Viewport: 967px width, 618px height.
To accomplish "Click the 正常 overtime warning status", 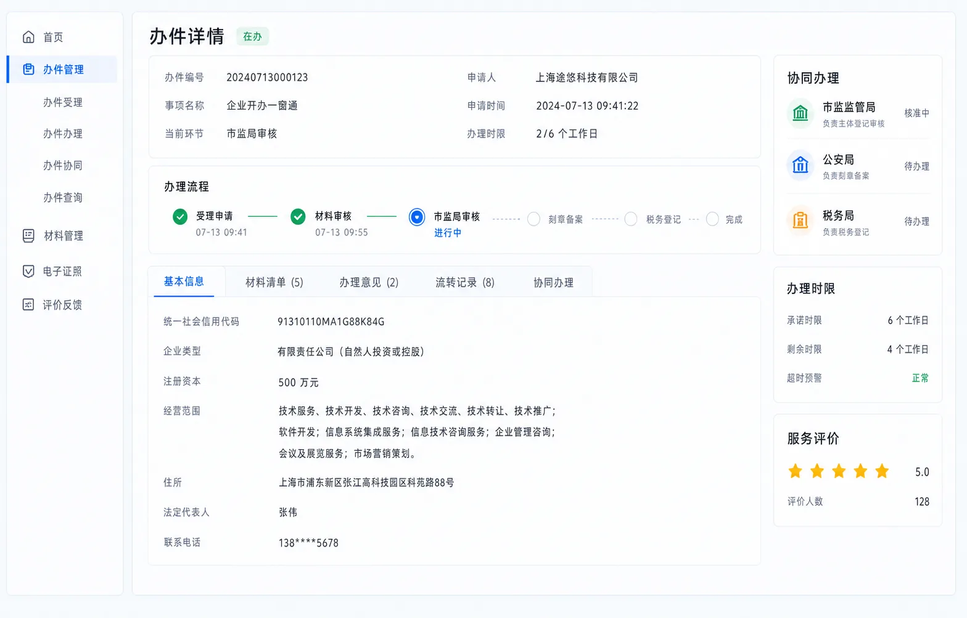I will point(920,378).
